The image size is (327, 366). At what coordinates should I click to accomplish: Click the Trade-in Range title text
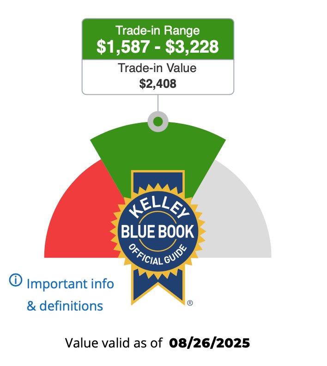tap(157, 30)
